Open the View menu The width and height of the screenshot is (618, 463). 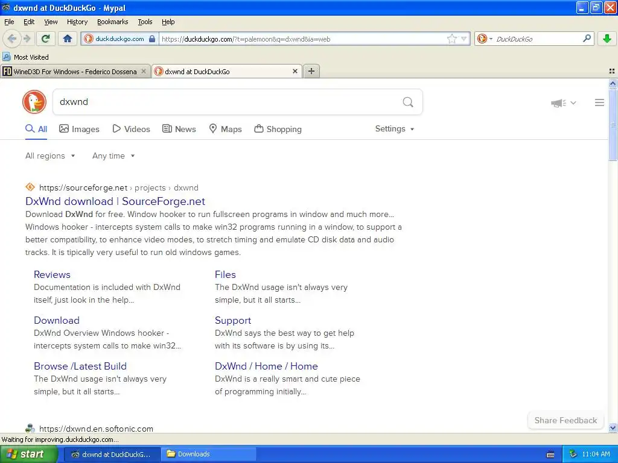click(51, 22)
